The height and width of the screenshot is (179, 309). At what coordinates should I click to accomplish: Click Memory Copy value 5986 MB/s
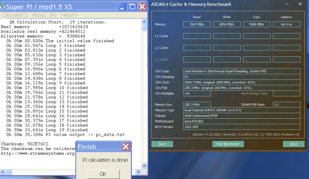tap(256, 24)
